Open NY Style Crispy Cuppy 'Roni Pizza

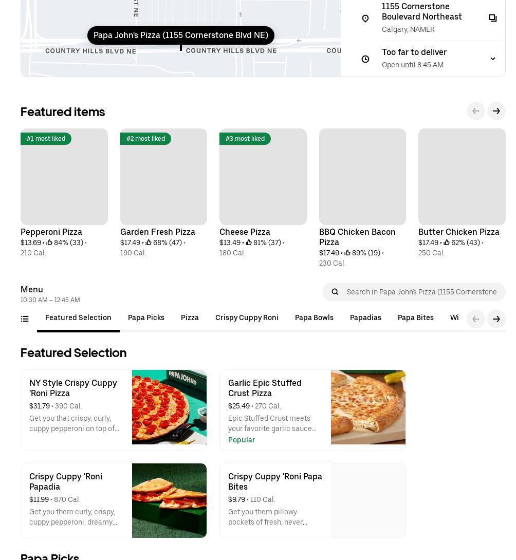[73, 388]
